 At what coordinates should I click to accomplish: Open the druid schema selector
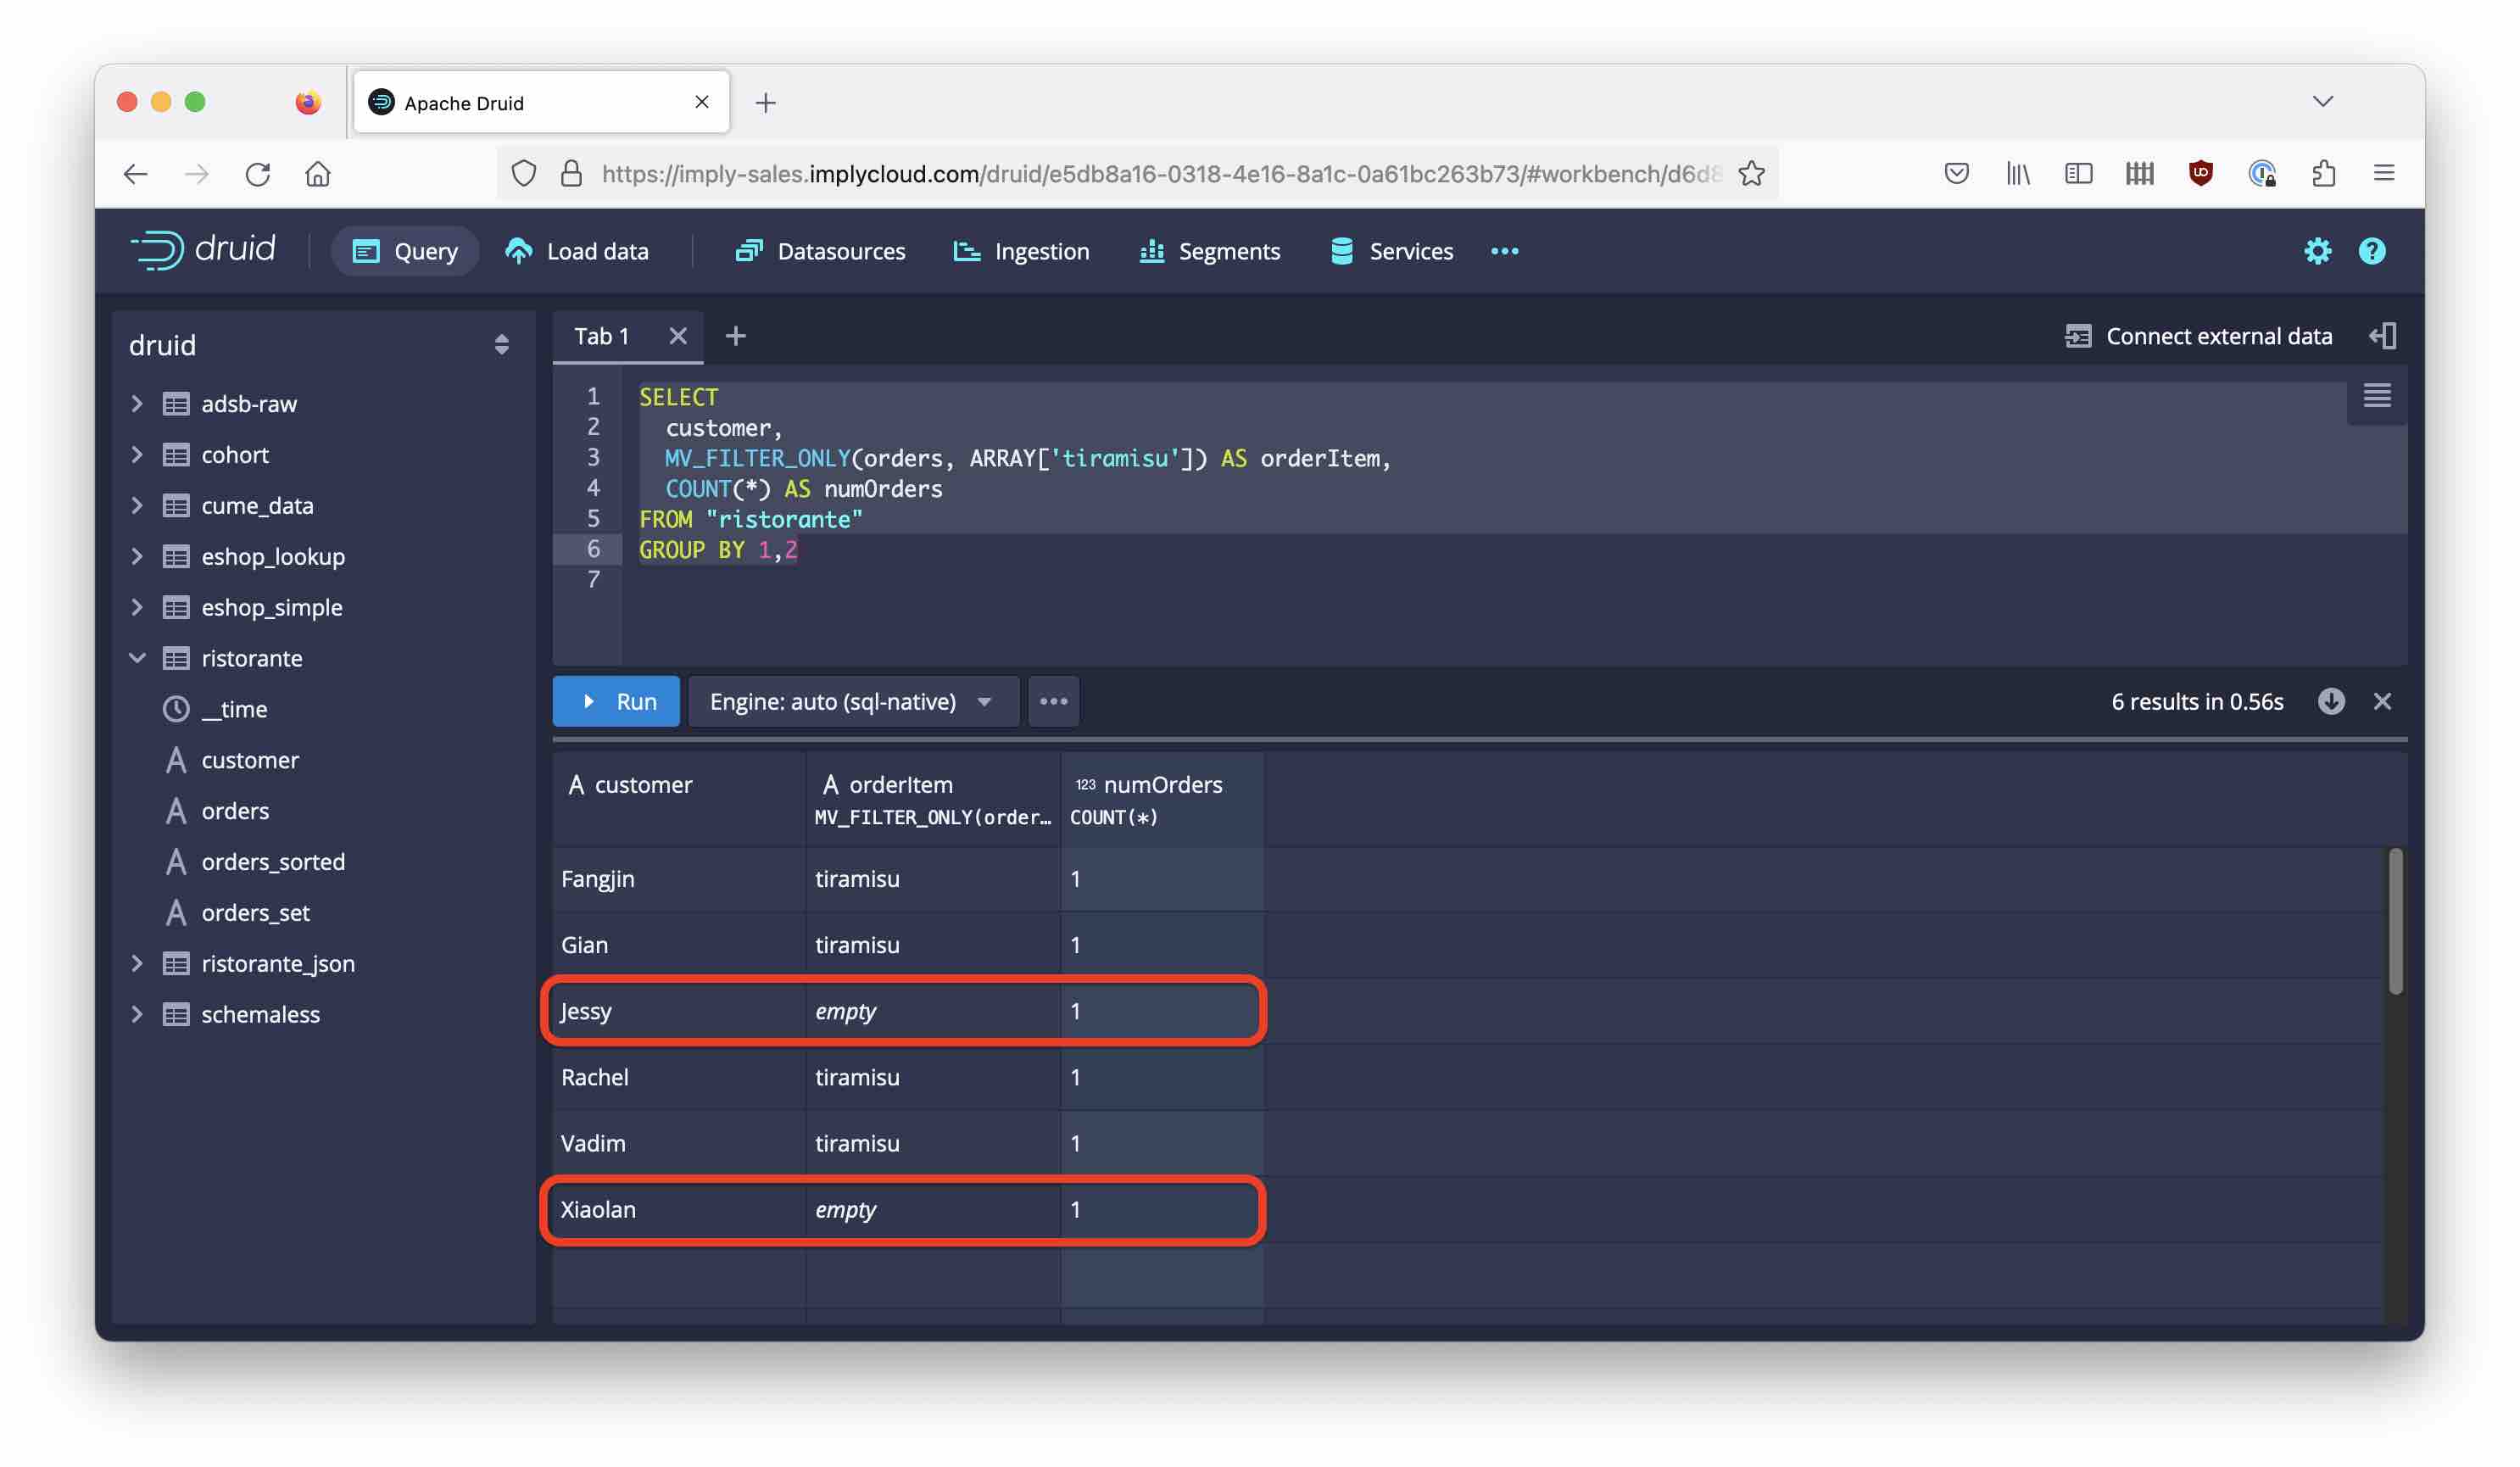[x=320, y=345]
